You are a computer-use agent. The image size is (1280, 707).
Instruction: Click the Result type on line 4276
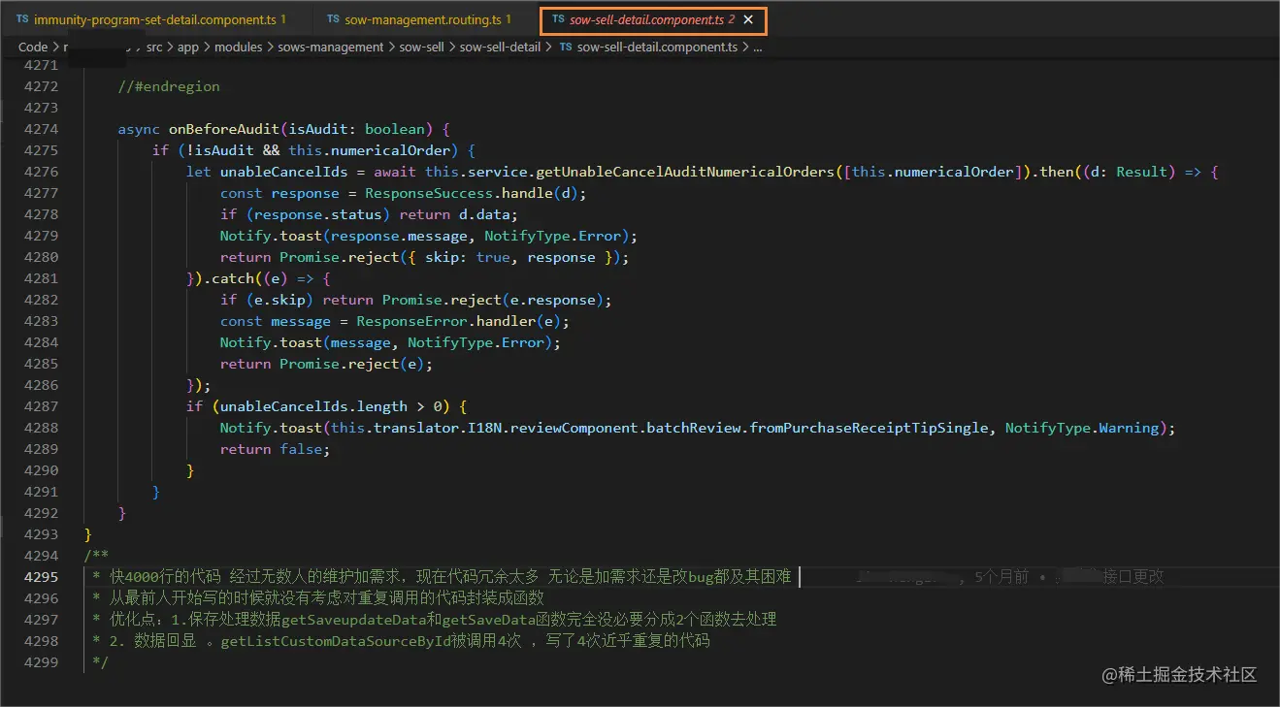(1141, 172)
